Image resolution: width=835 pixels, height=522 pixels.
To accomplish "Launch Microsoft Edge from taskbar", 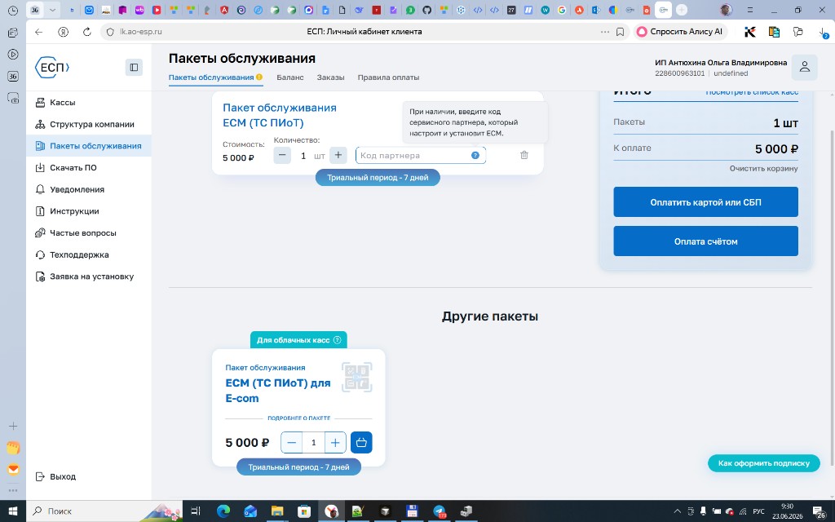I will [223, 511].
